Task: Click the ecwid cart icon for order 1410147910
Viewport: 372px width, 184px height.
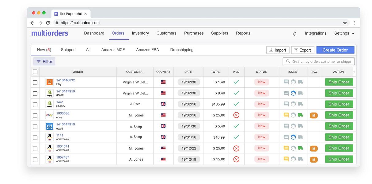Action: point(49,126)
